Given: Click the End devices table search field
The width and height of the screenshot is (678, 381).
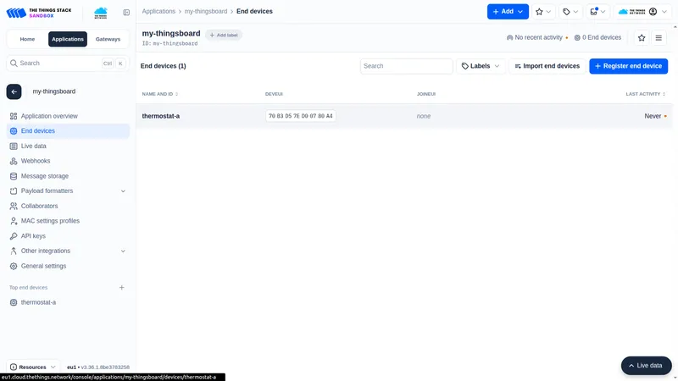Looking at the screenshot, I should 406,66.
